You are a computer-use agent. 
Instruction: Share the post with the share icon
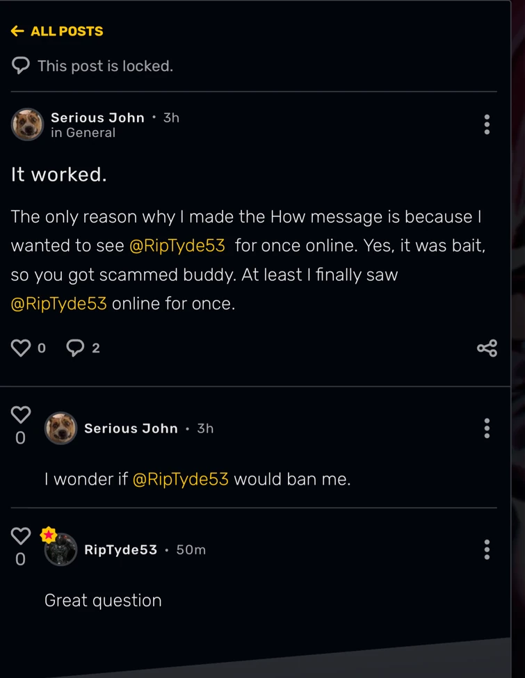(x=487, y=348)
